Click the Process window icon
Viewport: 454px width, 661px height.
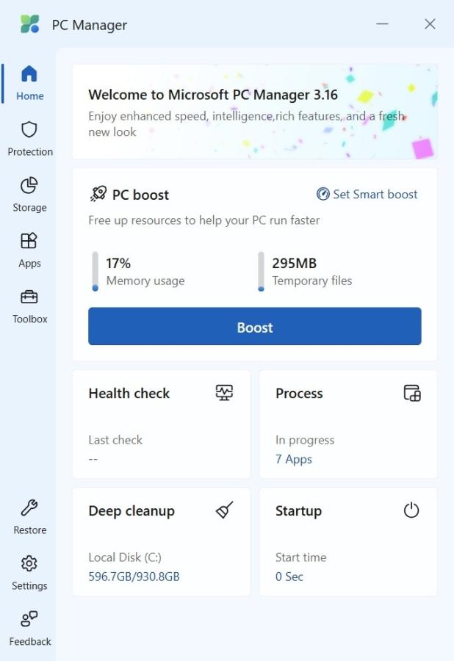[412, 393]
